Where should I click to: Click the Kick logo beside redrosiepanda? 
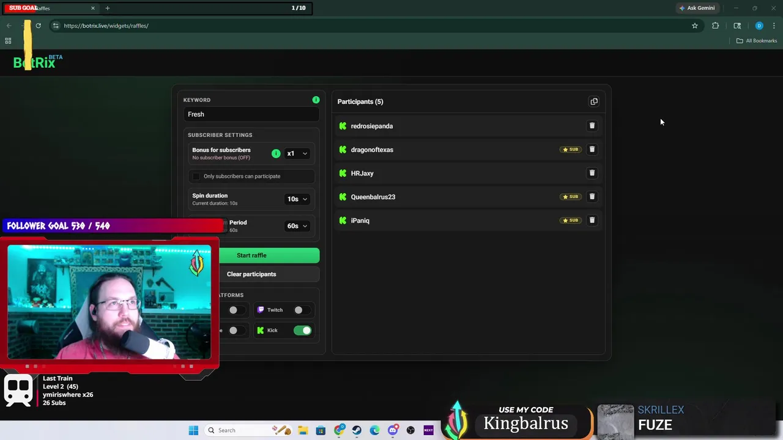tap(343, 126)
